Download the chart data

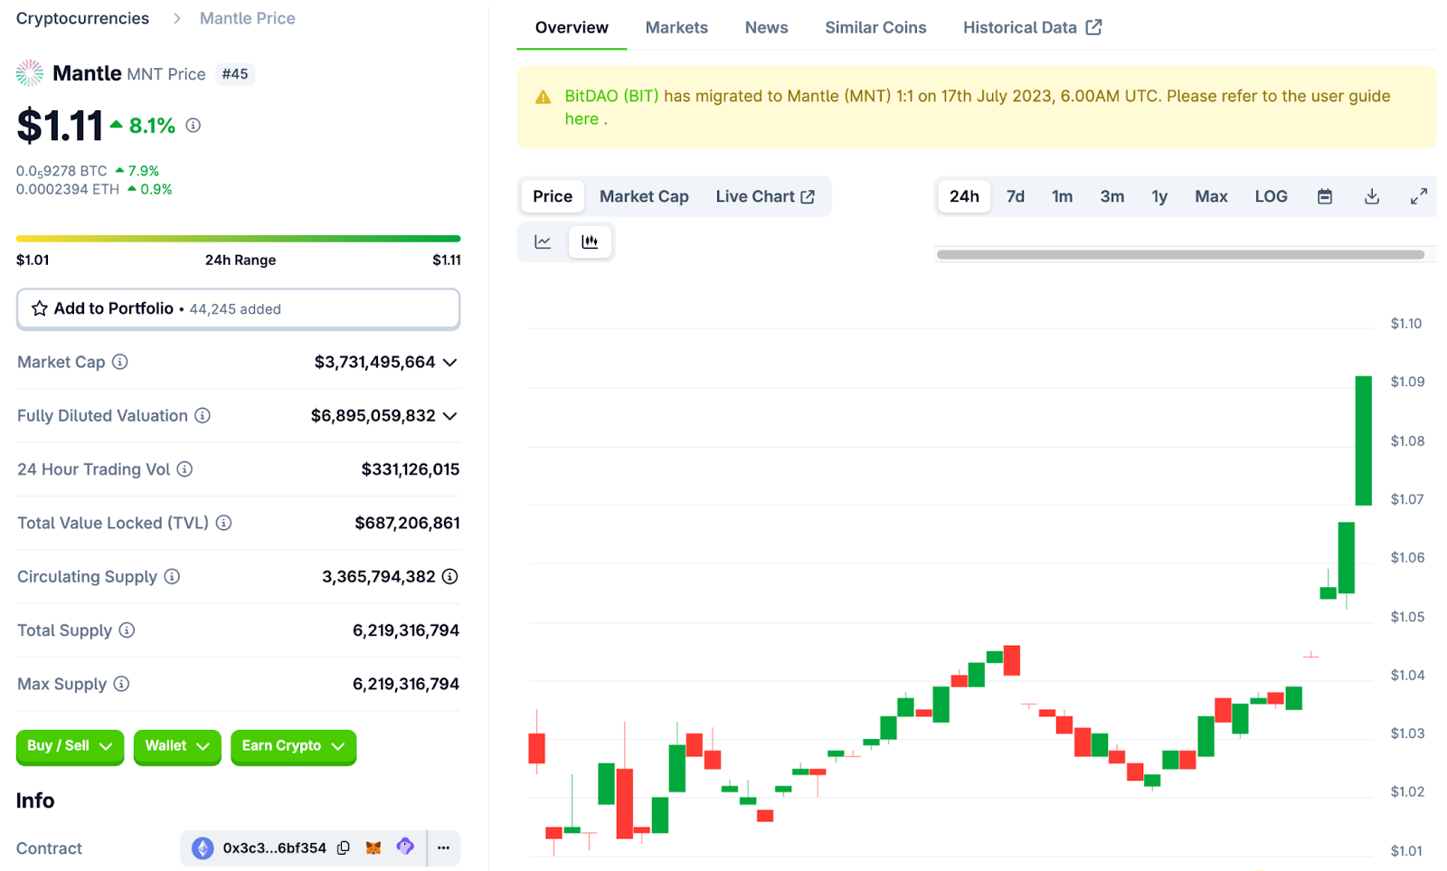click(x=1372, y=196)
